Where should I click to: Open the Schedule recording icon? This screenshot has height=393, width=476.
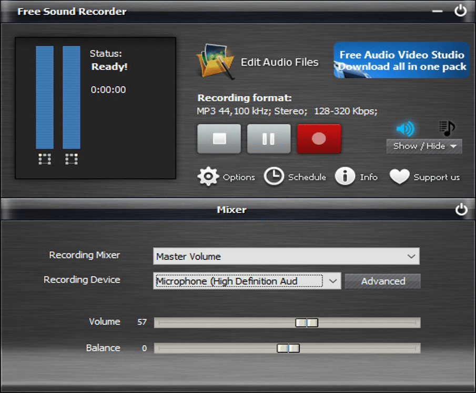pyautogui.click(x=274, y=176)
